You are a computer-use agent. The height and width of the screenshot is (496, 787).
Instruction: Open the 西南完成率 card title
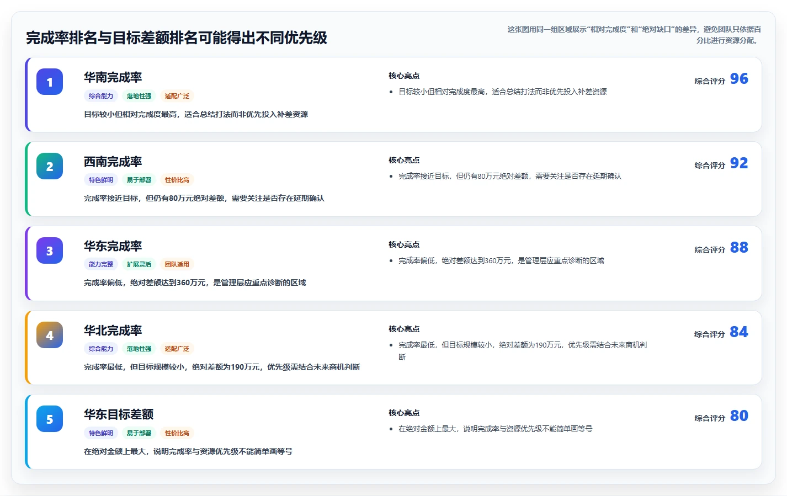[113, 162]
